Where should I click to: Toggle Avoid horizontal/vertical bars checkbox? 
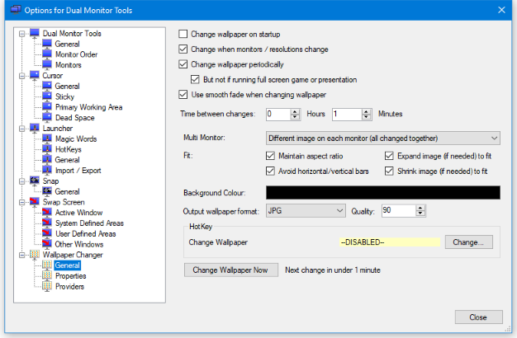[270, 171]
